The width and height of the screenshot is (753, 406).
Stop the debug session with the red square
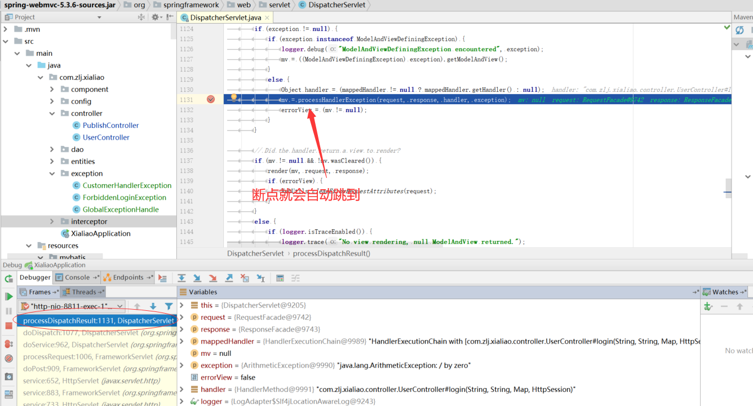(8, 326)
